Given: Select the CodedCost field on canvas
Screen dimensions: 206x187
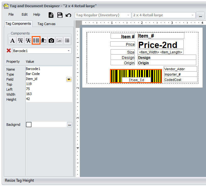Looking at the screenshot, I should tap(181, 80).
